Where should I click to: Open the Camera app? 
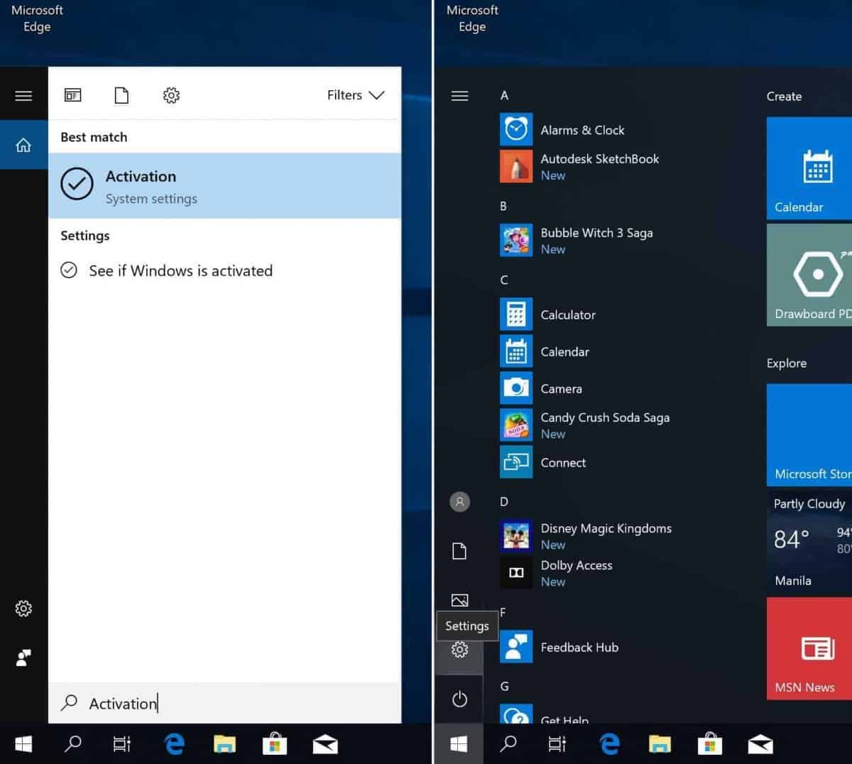pos(562,388)
